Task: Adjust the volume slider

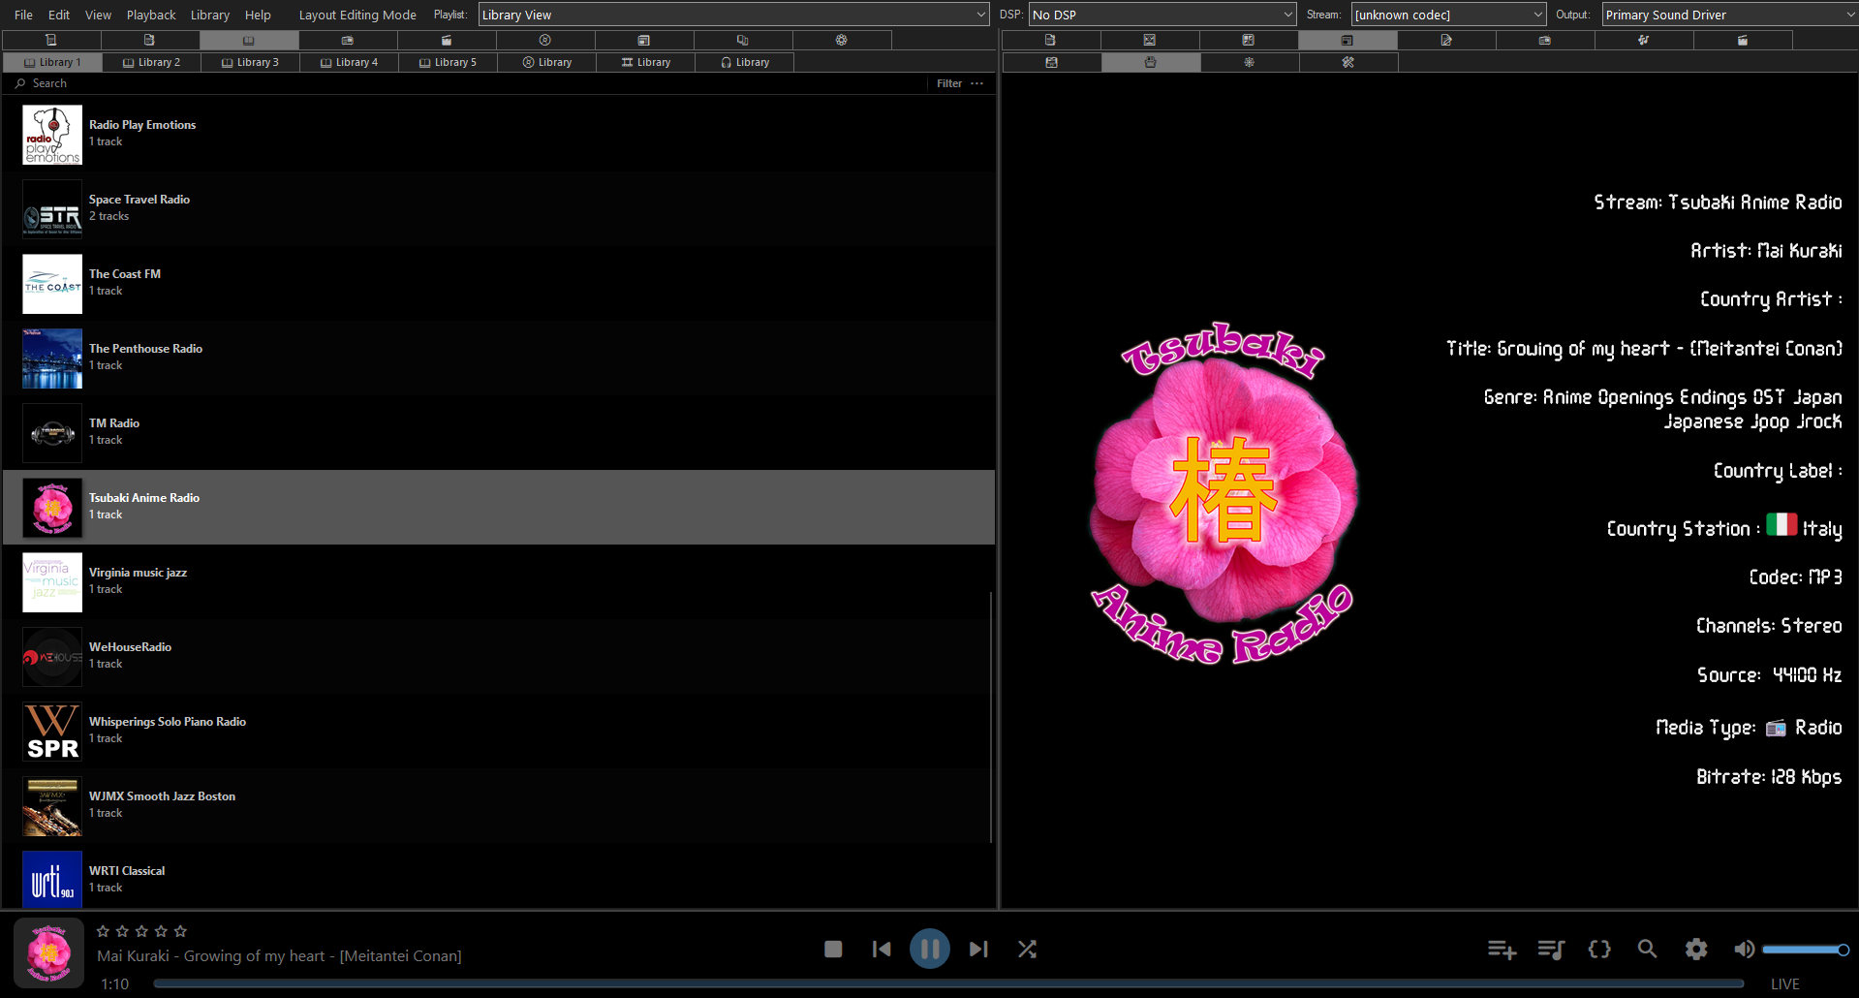Action: click(x=1806, y=950)
